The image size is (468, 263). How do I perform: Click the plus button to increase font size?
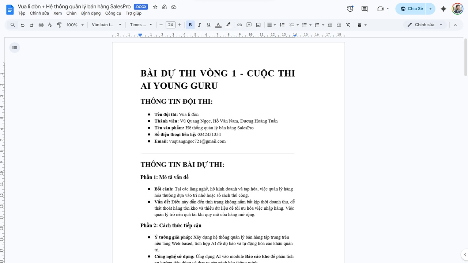[180, 25]
